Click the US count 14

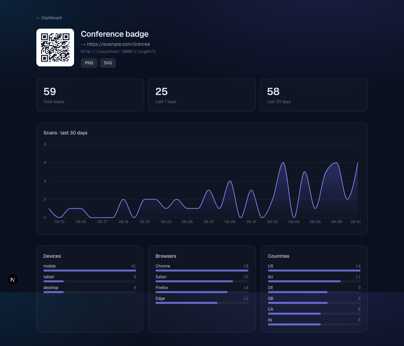[x=358, y=266]
